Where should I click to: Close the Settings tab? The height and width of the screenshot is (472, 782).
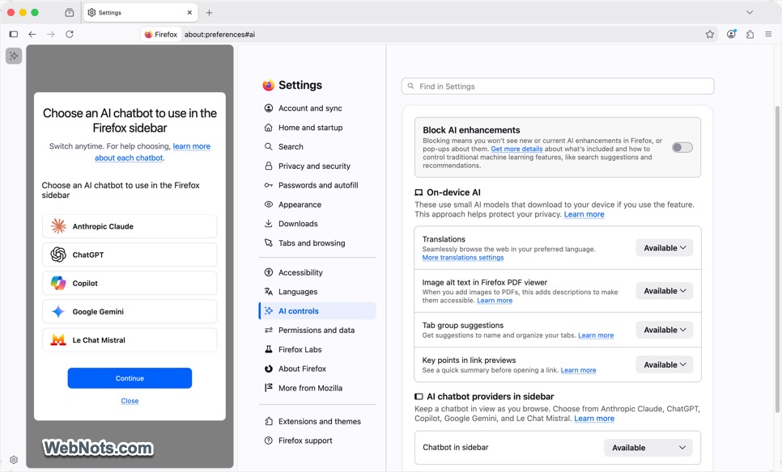(189, 12)
